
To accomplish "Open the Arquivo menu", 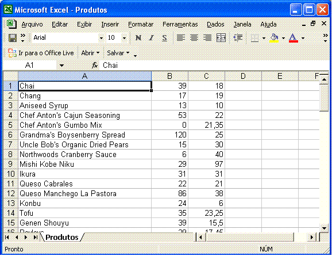I will pyautogui.click(x=32, y=24).
